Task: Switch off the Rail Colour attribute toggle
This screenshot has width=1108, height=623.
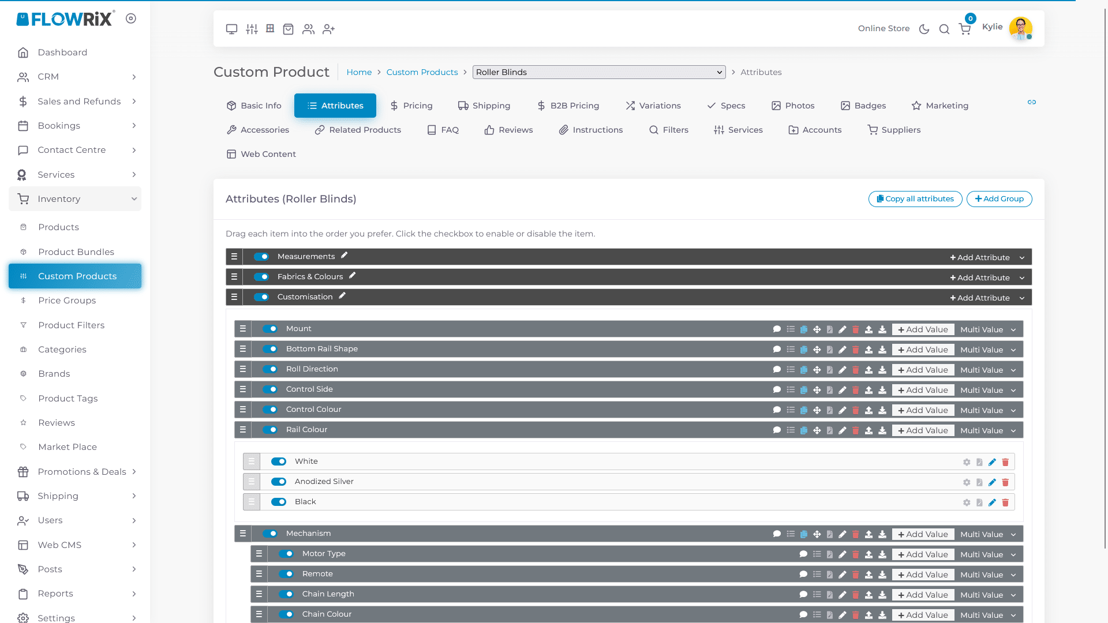Action: pyautogui.click(x=270, y=430)
